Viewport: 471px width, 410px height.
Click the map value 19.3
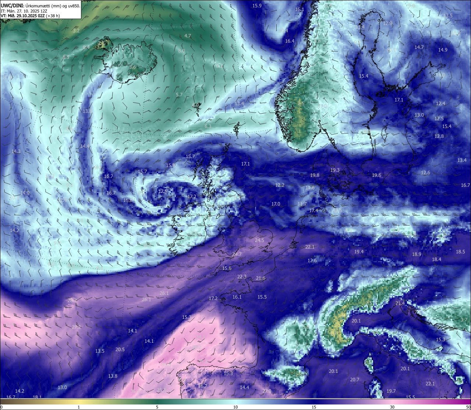point(335,170)
